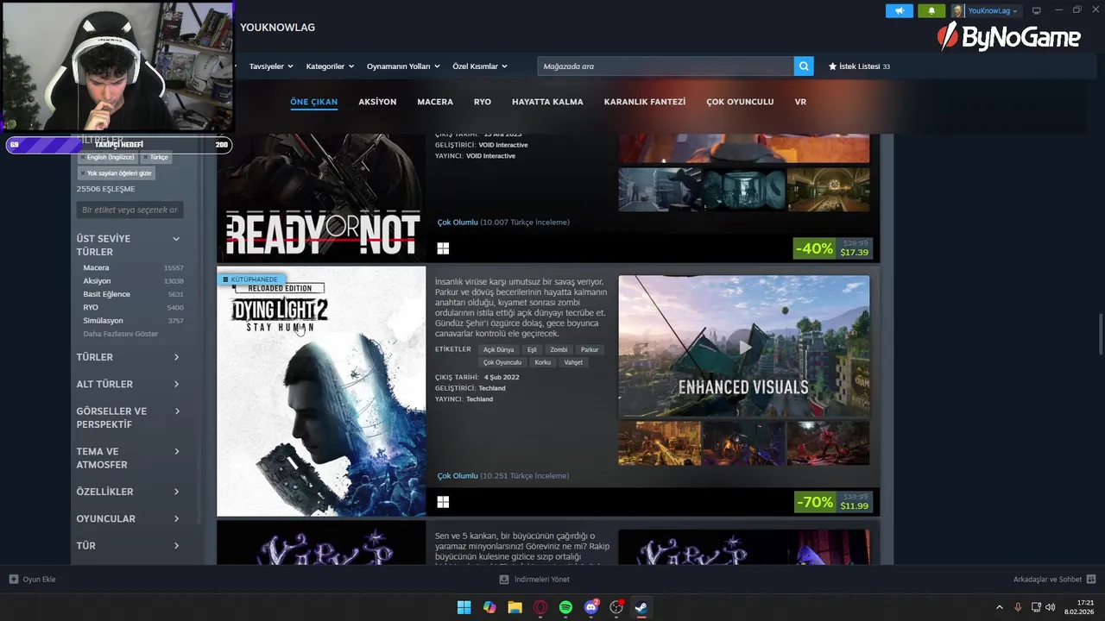
Task: Filter by Aksiyon genre
Action: point(133,281)
